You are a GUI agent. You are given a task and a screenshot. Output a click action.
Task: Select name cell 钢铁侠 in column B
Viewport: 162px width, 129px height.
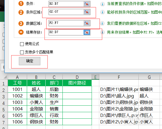pos(36,122)
